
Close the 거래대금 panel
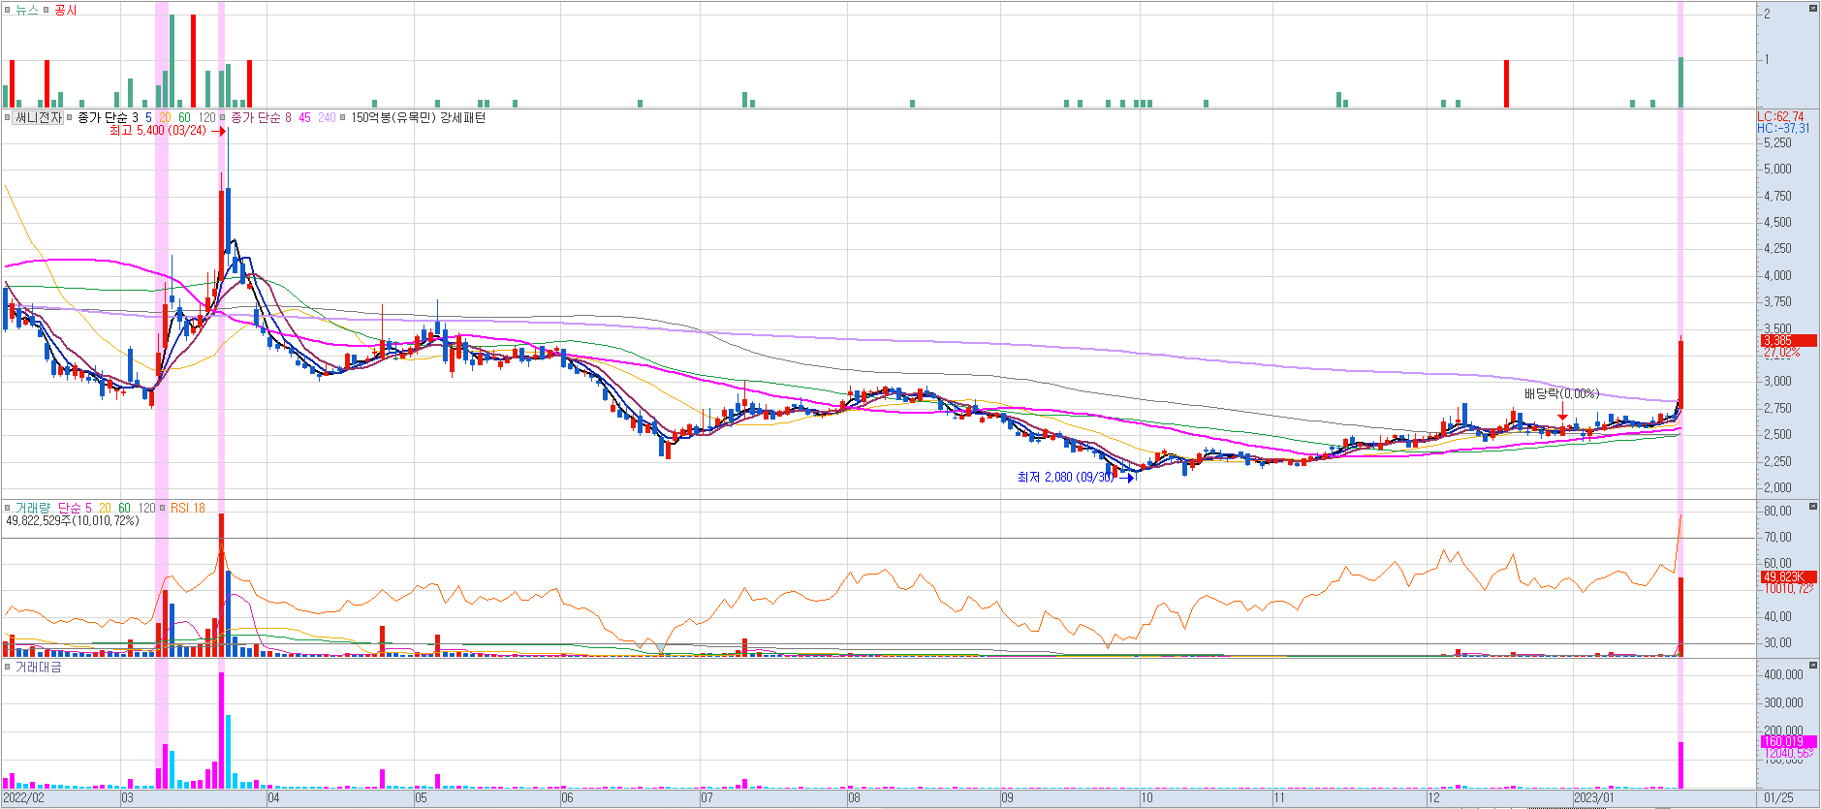point(1813,666)
